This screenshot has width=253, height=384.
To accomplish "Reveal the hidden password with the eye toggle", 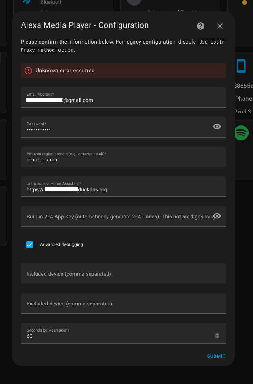I will pos(217,127).
